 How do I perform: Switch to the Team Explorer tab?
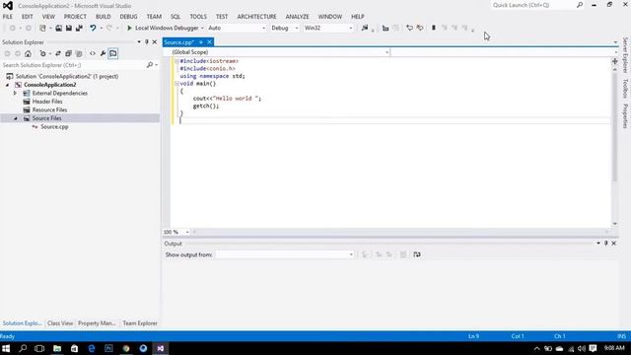(x=140, y=323)
